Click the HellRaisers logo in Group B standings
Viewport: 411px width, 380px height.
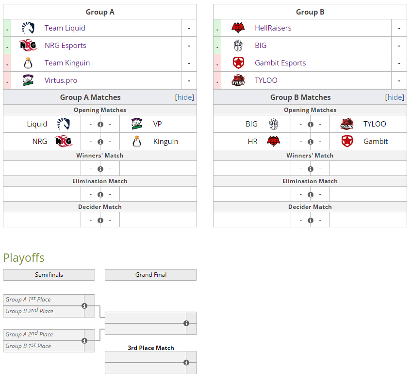click(238, 28)
